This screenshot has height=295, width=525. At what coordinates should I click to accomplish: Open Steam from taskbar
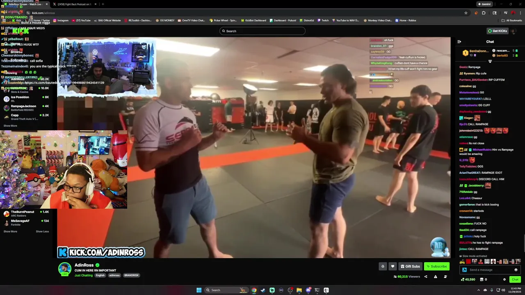pos(263,290)
